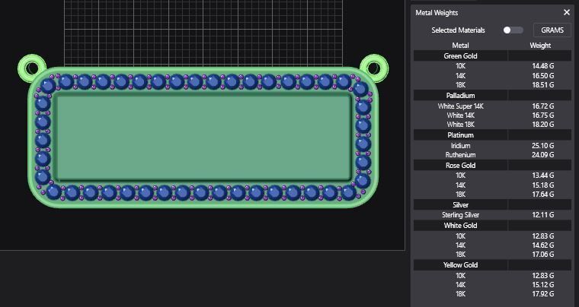Click Rose Gold weight 15.18 G
This screenshot has height=307, width=579.
pos(542,185)
